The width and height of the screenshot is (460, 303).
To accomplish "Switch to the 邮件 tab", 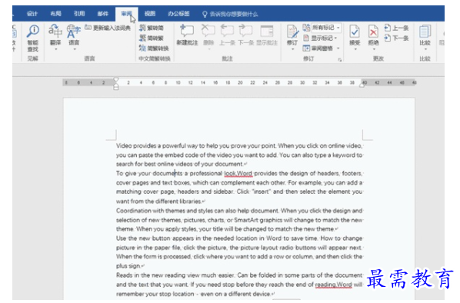I will (x=102, y=14).
